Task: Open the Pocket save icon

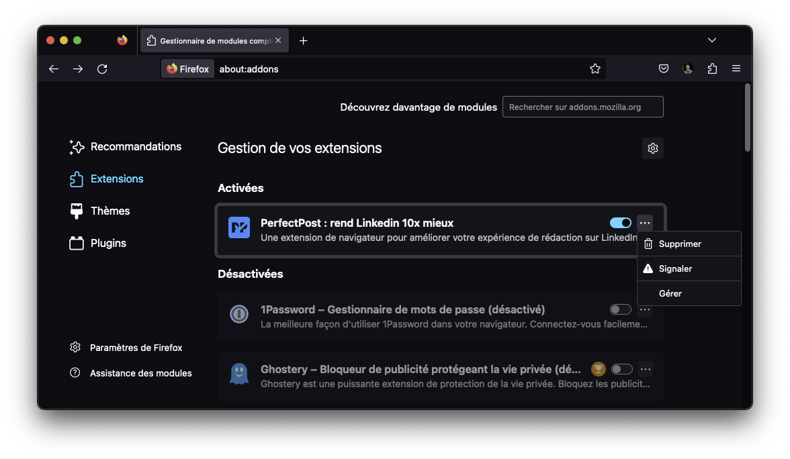Action: coord(664,69)
